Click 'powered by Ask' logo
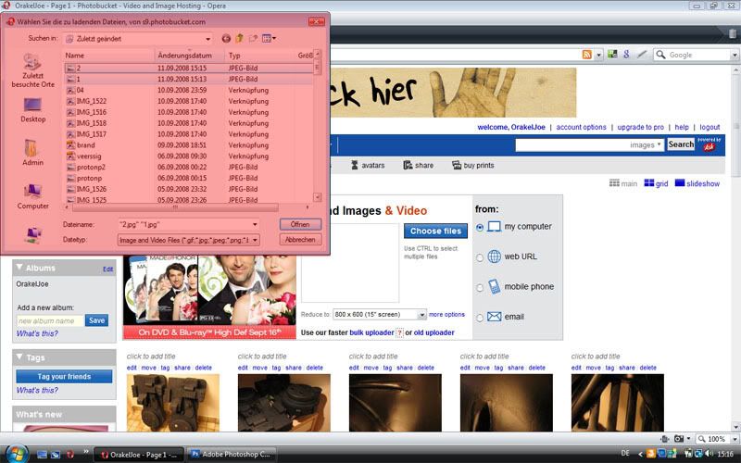Screen dimensions: 741x463 click(x=709, y=144)
